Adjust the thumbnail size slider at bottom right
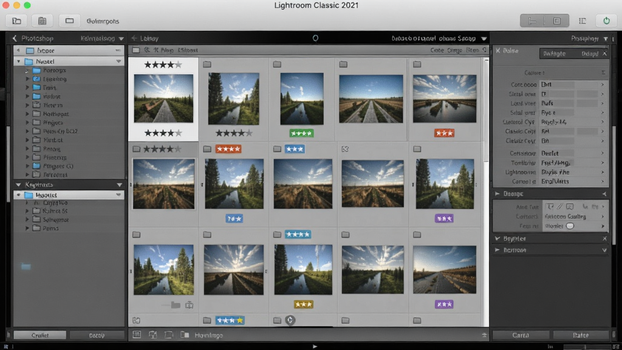622x350 pixels. (585, 347)
